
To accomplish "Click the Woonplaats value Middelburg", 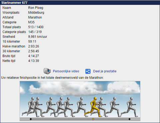I will click(x=36, y=13).
